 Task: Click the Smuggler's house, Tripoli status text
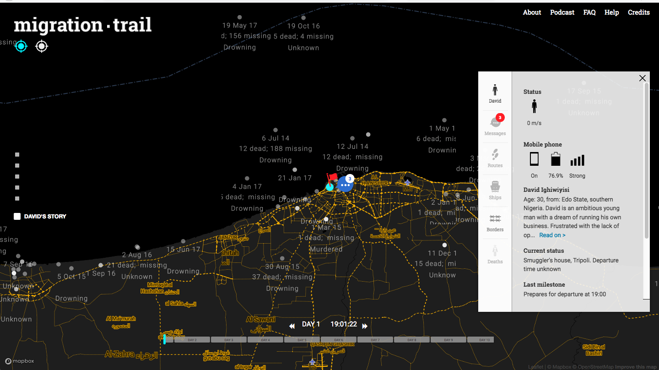click(x=571, y=264)
